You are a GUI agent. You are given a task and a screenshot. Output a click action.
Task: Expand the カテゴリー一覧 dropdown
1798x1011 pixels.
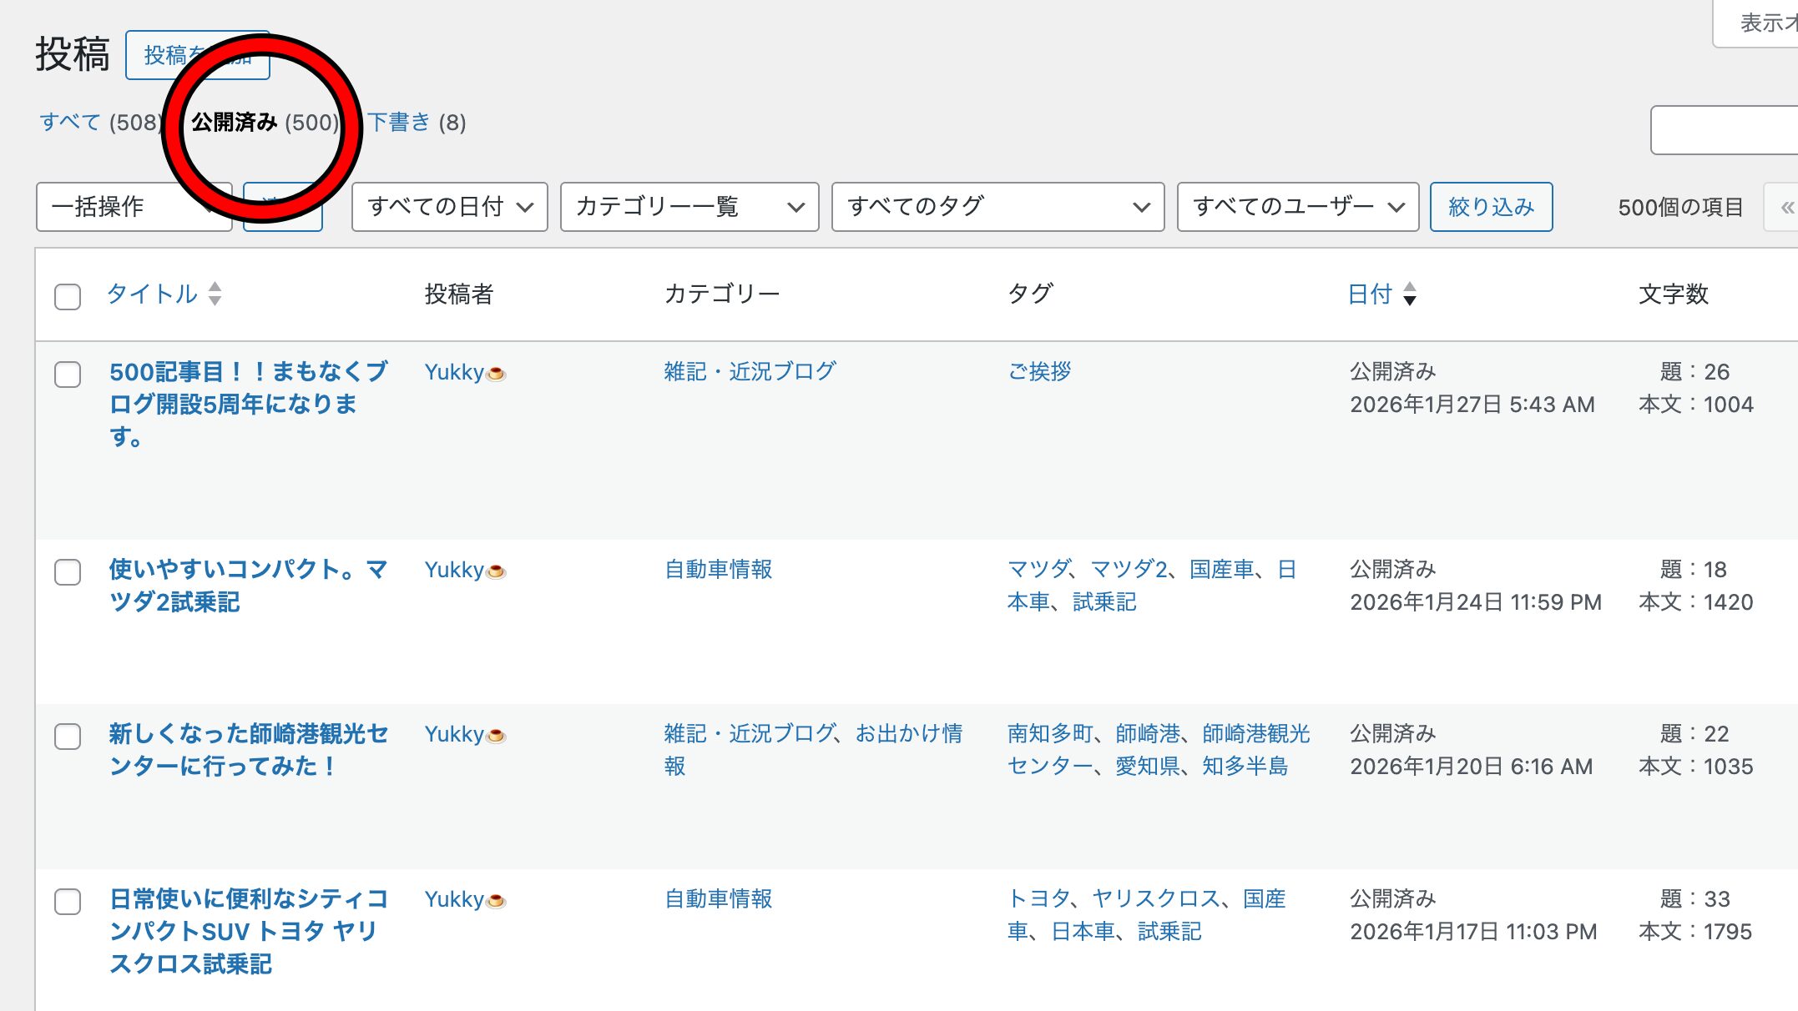tap(689, 207)
